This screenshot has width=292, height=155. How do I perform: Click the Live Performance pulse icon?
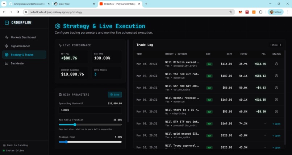tap(60, 45)
